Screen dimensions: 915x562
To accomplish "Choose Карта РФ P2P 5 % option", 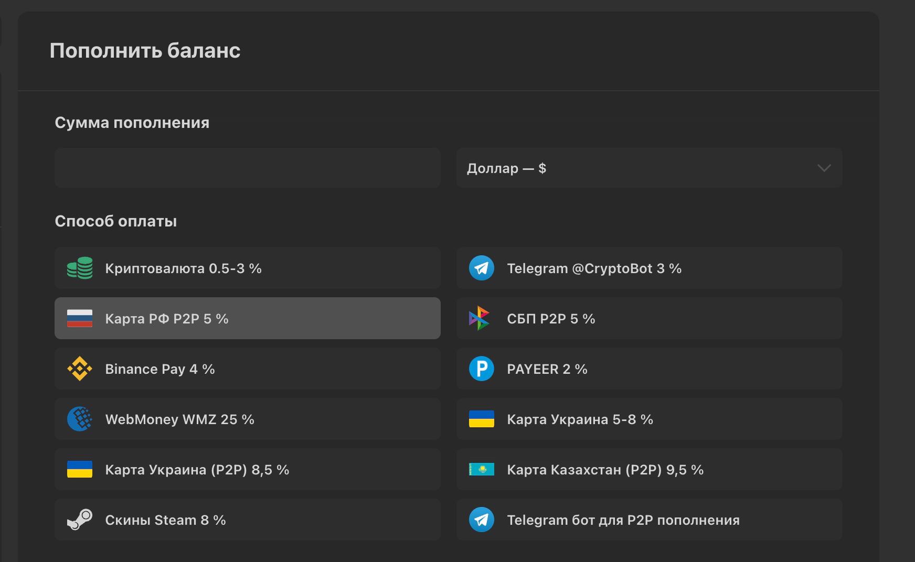I will [x=247, y=318].
